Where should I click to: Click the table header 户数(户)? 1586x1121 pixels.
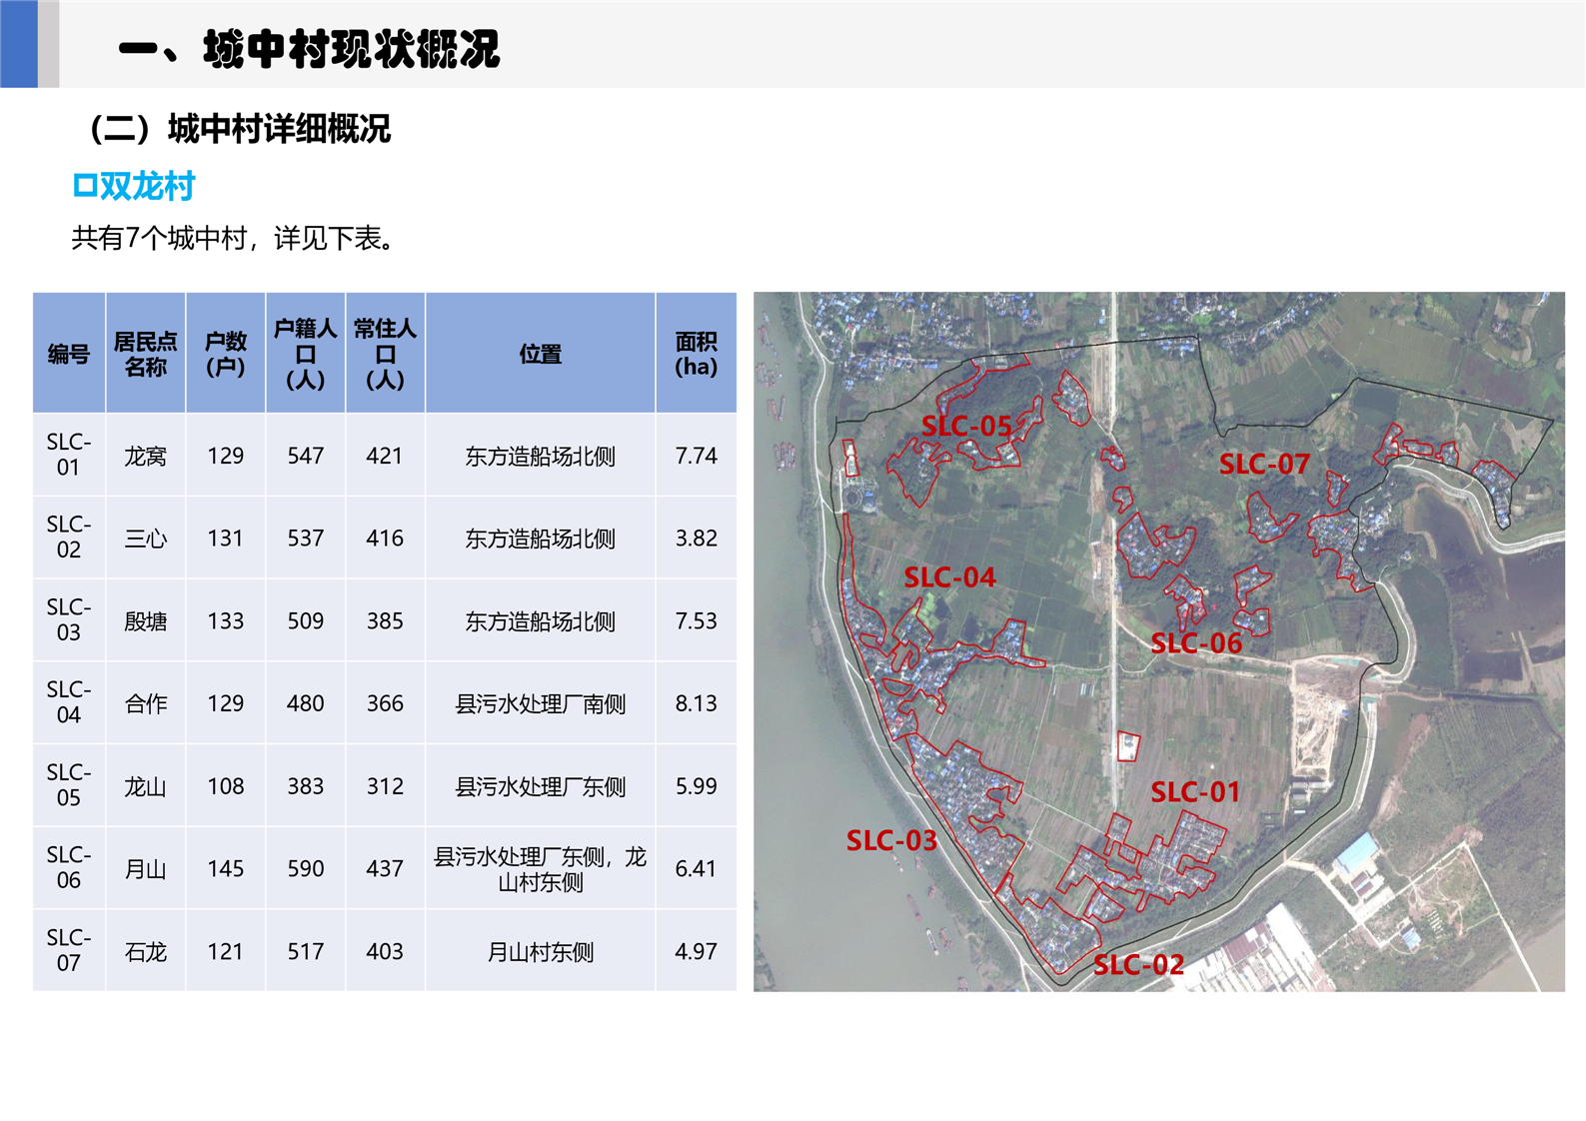point(226,354)
